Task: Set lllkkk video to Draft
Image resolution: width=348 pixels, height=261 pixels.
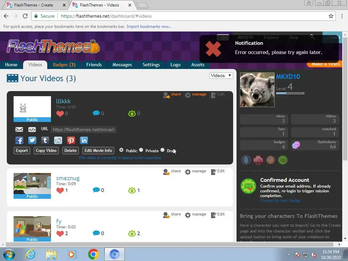Action: click(162, 150)
